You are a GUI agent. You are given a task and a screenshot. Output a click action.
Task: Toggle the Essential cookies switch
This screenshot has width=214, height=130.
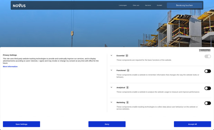pyautogui.click(x=207, y=56)
